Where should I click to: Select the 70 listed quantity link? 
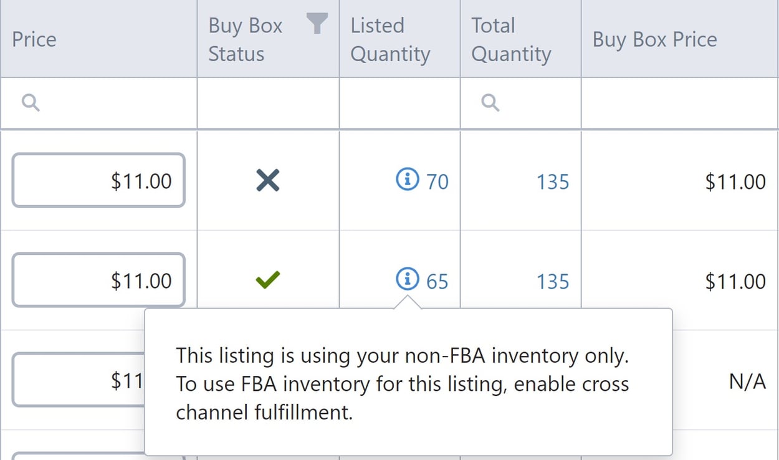click(438, 180)
